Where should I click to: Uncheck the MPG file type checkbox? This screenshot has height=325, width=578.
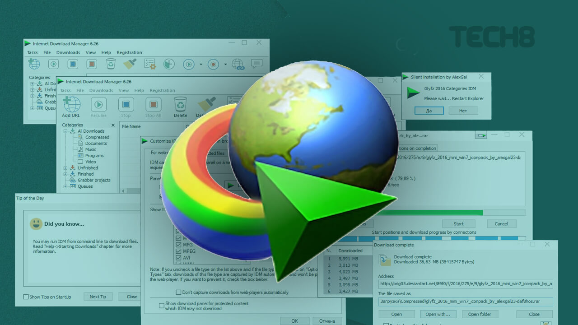[x=178, y=245]
